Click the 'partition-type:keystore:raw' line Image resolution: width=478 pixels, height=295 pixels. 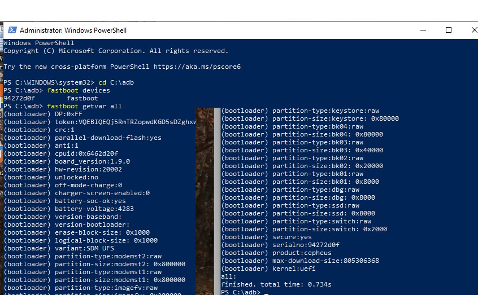300,111
